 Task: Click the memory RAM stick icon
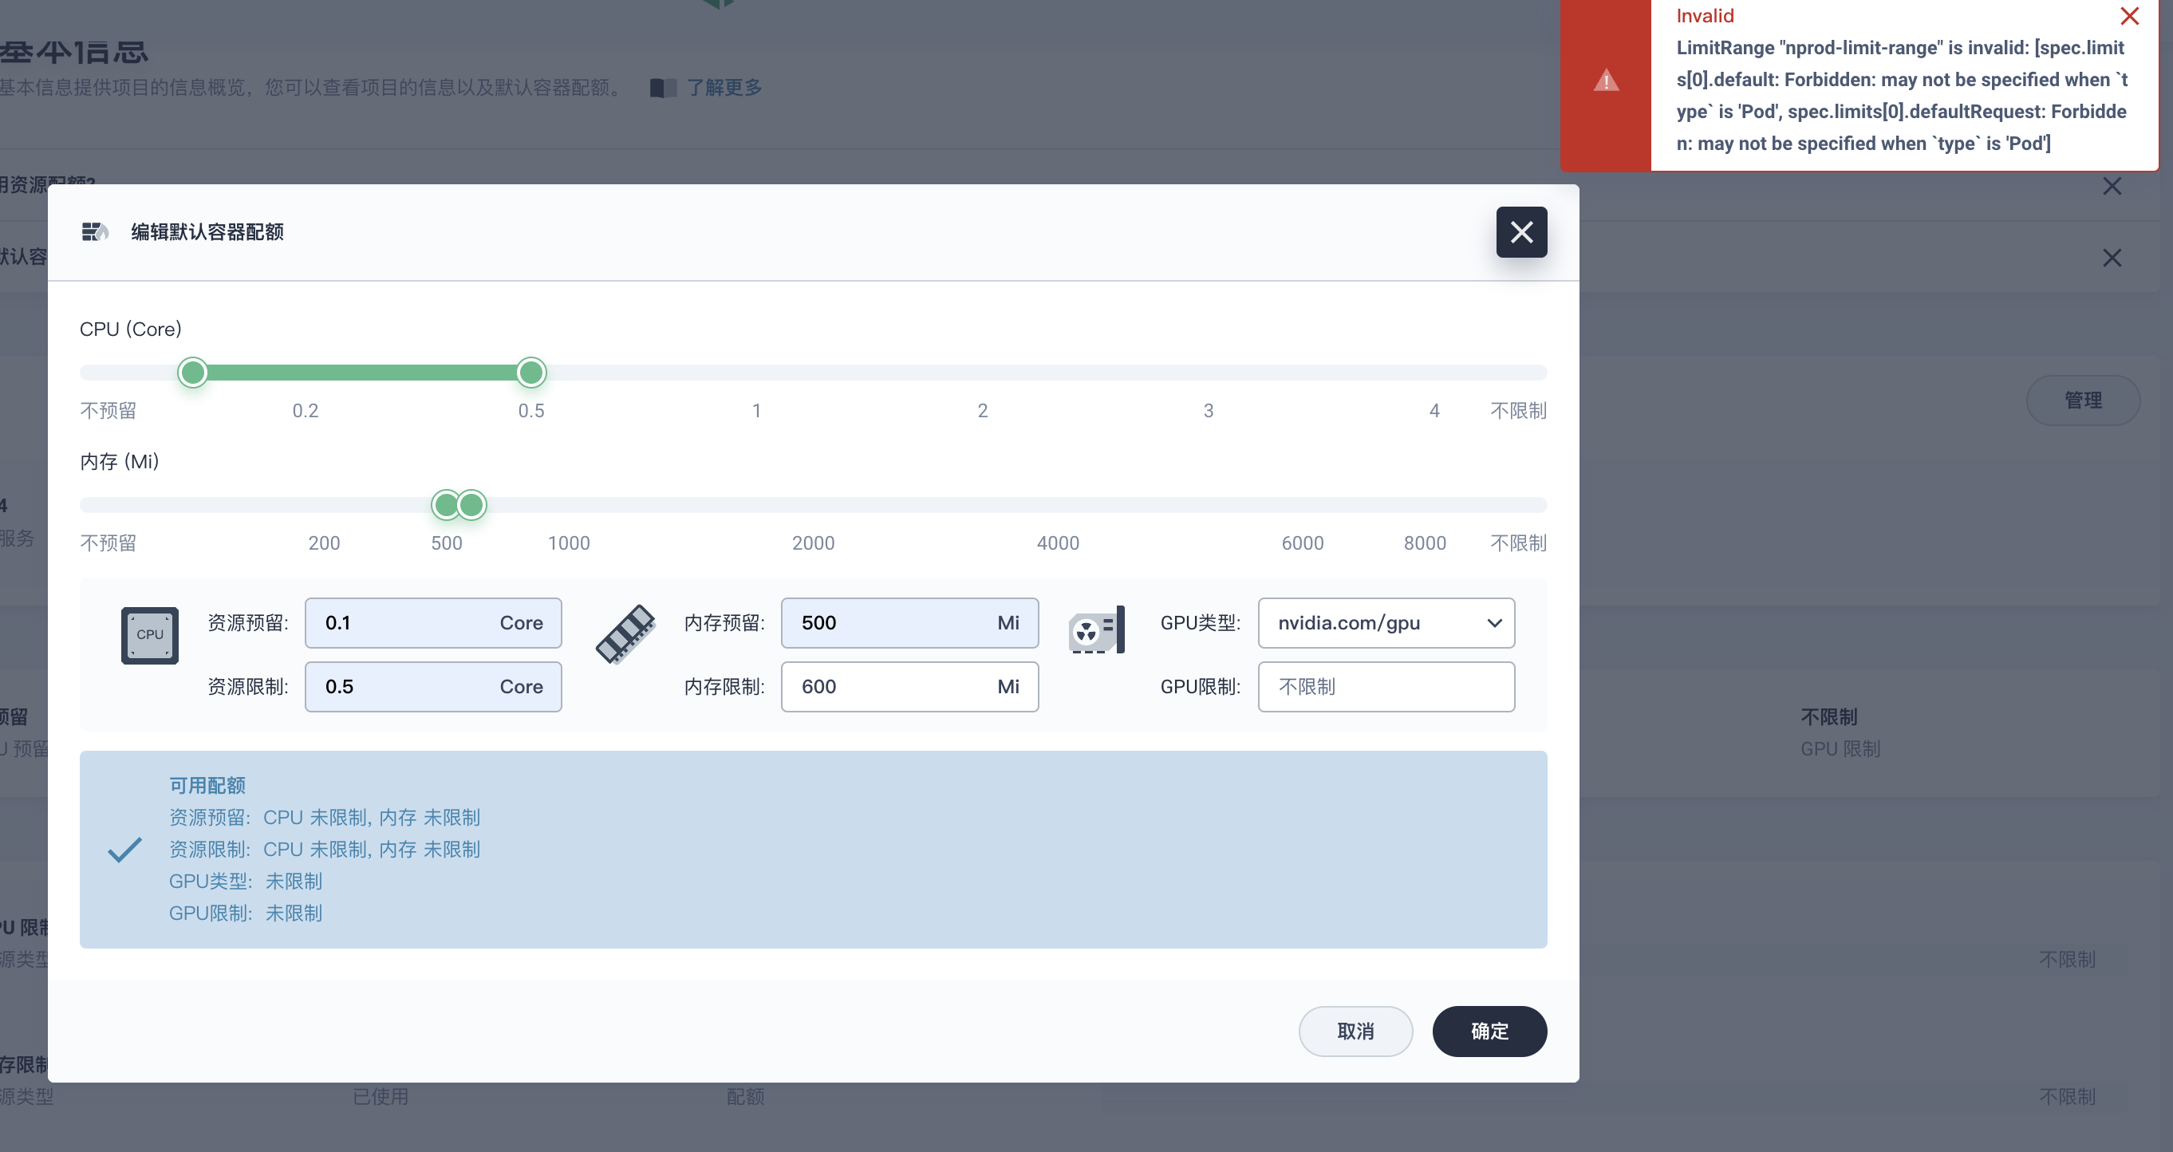point(625,633)
